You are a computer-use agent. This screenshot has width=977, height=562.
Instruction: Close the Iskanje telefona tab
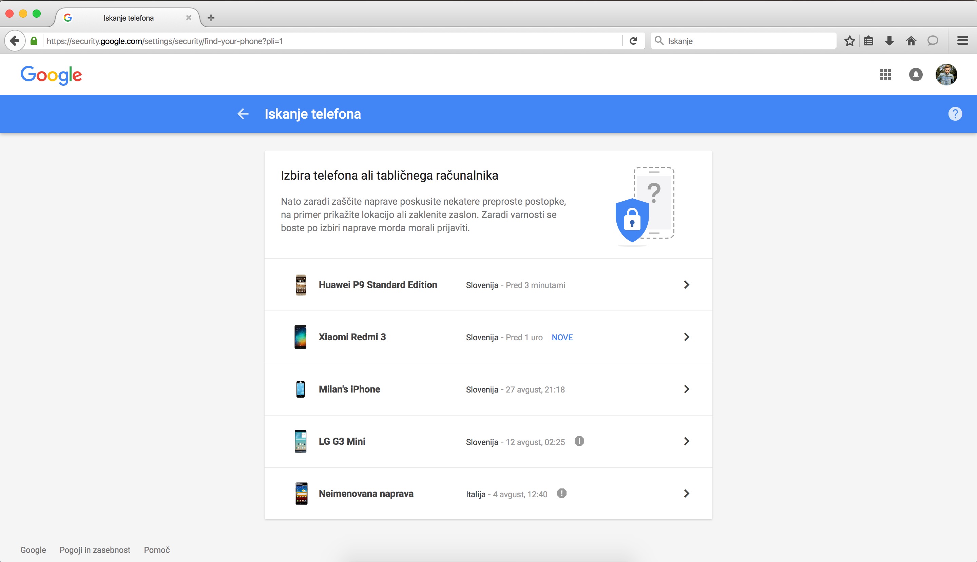[x=189, y=18]
